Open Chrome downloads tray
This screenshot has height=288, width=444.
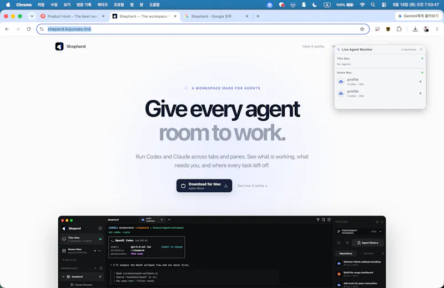pyautogui.click(x=415, y=29)
